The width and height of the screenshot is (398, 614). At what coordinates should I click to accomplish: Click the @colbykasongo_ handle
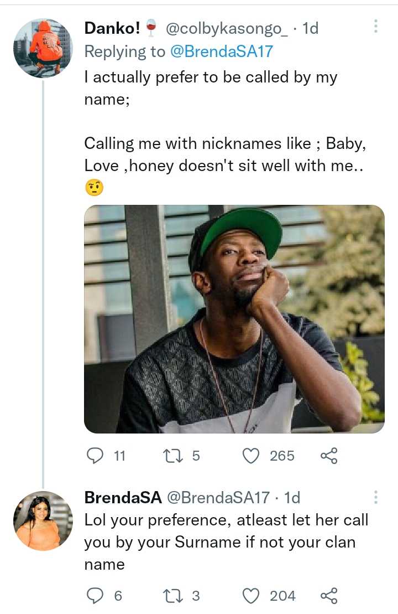(227, 28)
